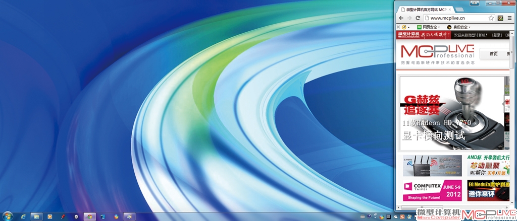
Task: Click the colorful swirl taskbar icon
Action: pyautogui.click(x=116, y=217)
